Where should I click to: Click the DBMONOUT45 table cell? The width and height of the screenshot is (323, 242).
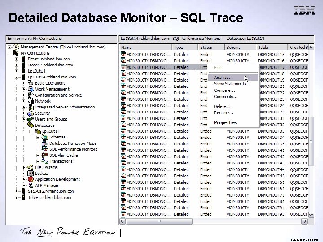(x=271, y=176)
